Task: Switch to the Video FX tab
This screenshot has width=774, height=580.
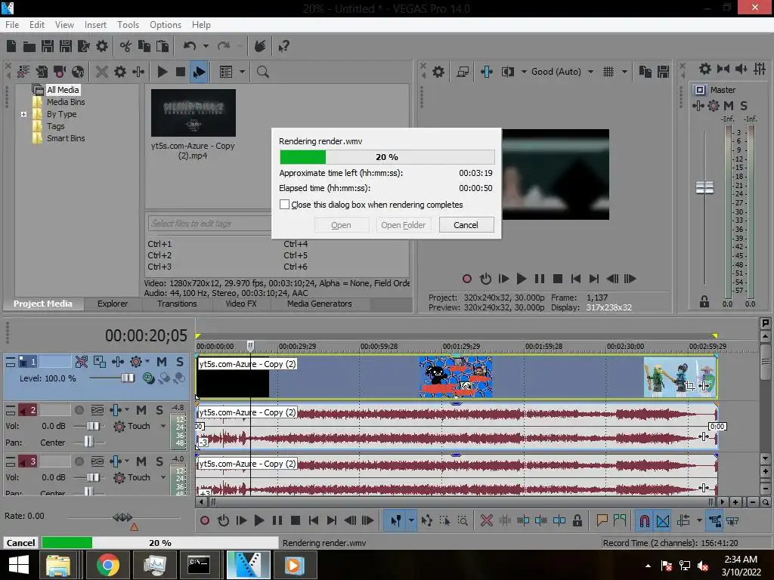Action: pos(241,304)
